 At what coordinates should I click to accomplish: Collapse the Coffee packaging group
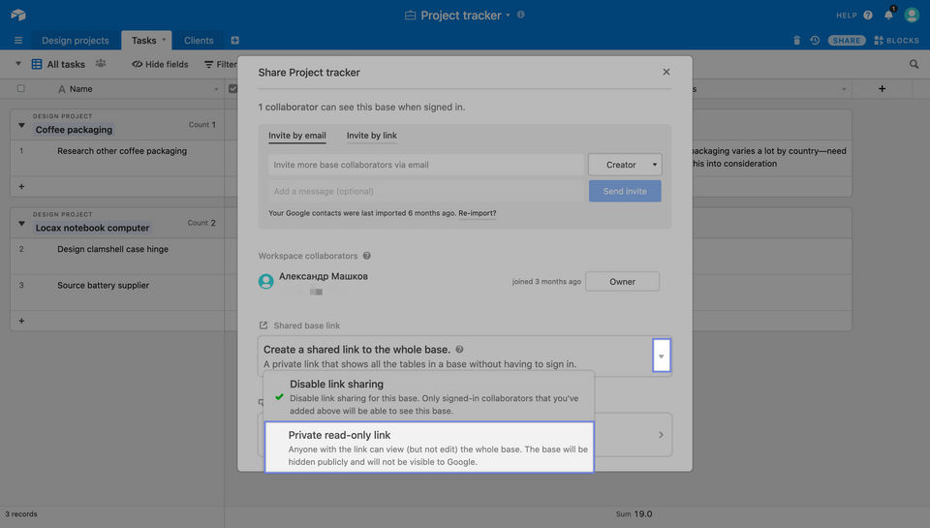pos(21,125)
